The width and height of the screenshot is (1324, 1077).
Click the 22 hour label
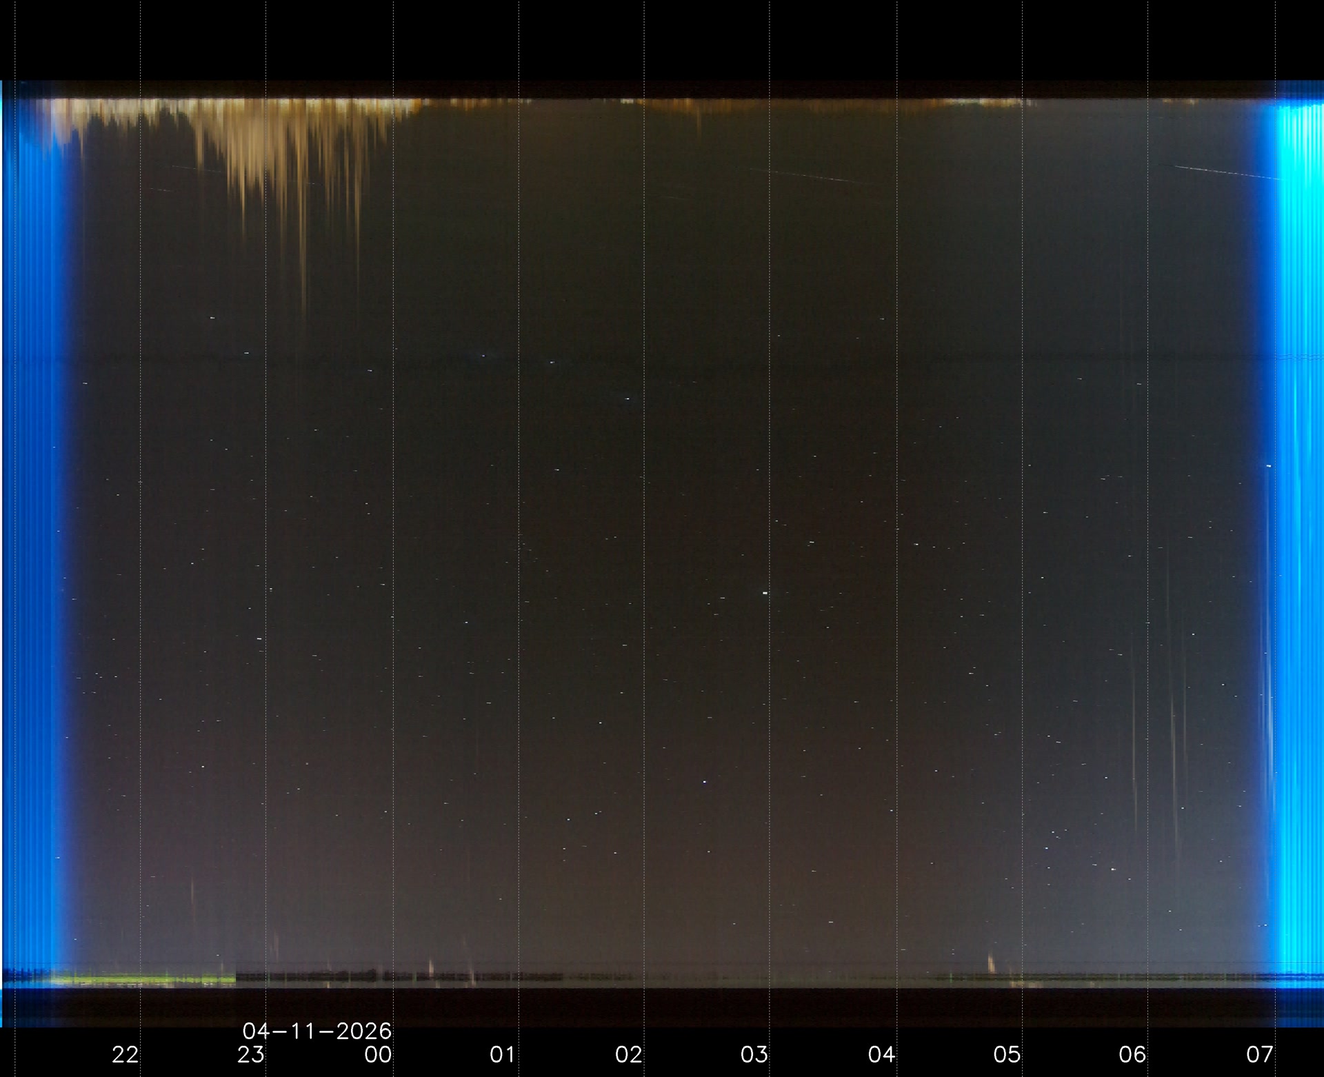coord(125,1054)
